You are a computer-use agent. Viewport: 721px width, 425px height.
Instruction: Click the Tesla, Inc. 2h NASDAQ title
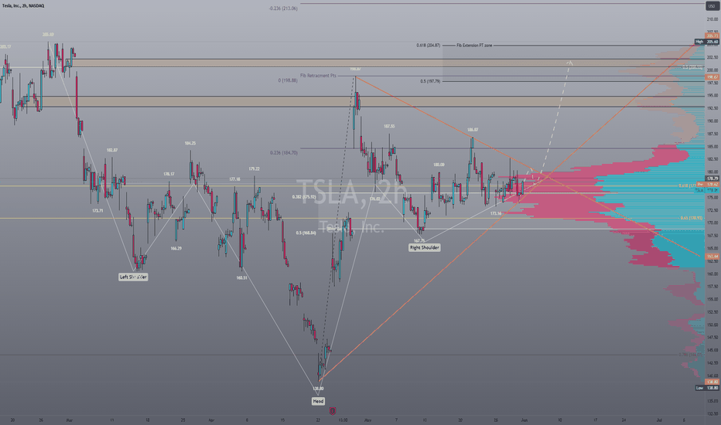tap(23, 5)
